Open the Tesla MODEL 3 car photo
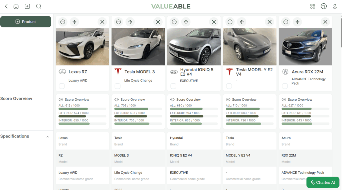The height and width of the screenshot is (190, 342). pyautogui.click(x=138, y=46)
